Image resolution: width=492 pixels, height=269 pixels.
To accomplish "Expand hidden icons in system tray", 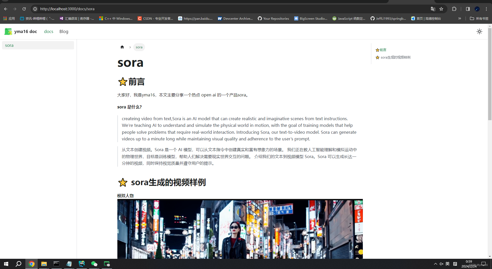I will [x=435, y=264].
